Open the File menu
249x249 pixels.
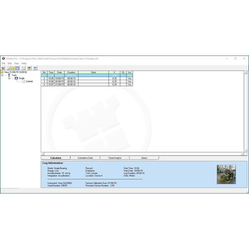click(x=4, y=63)
